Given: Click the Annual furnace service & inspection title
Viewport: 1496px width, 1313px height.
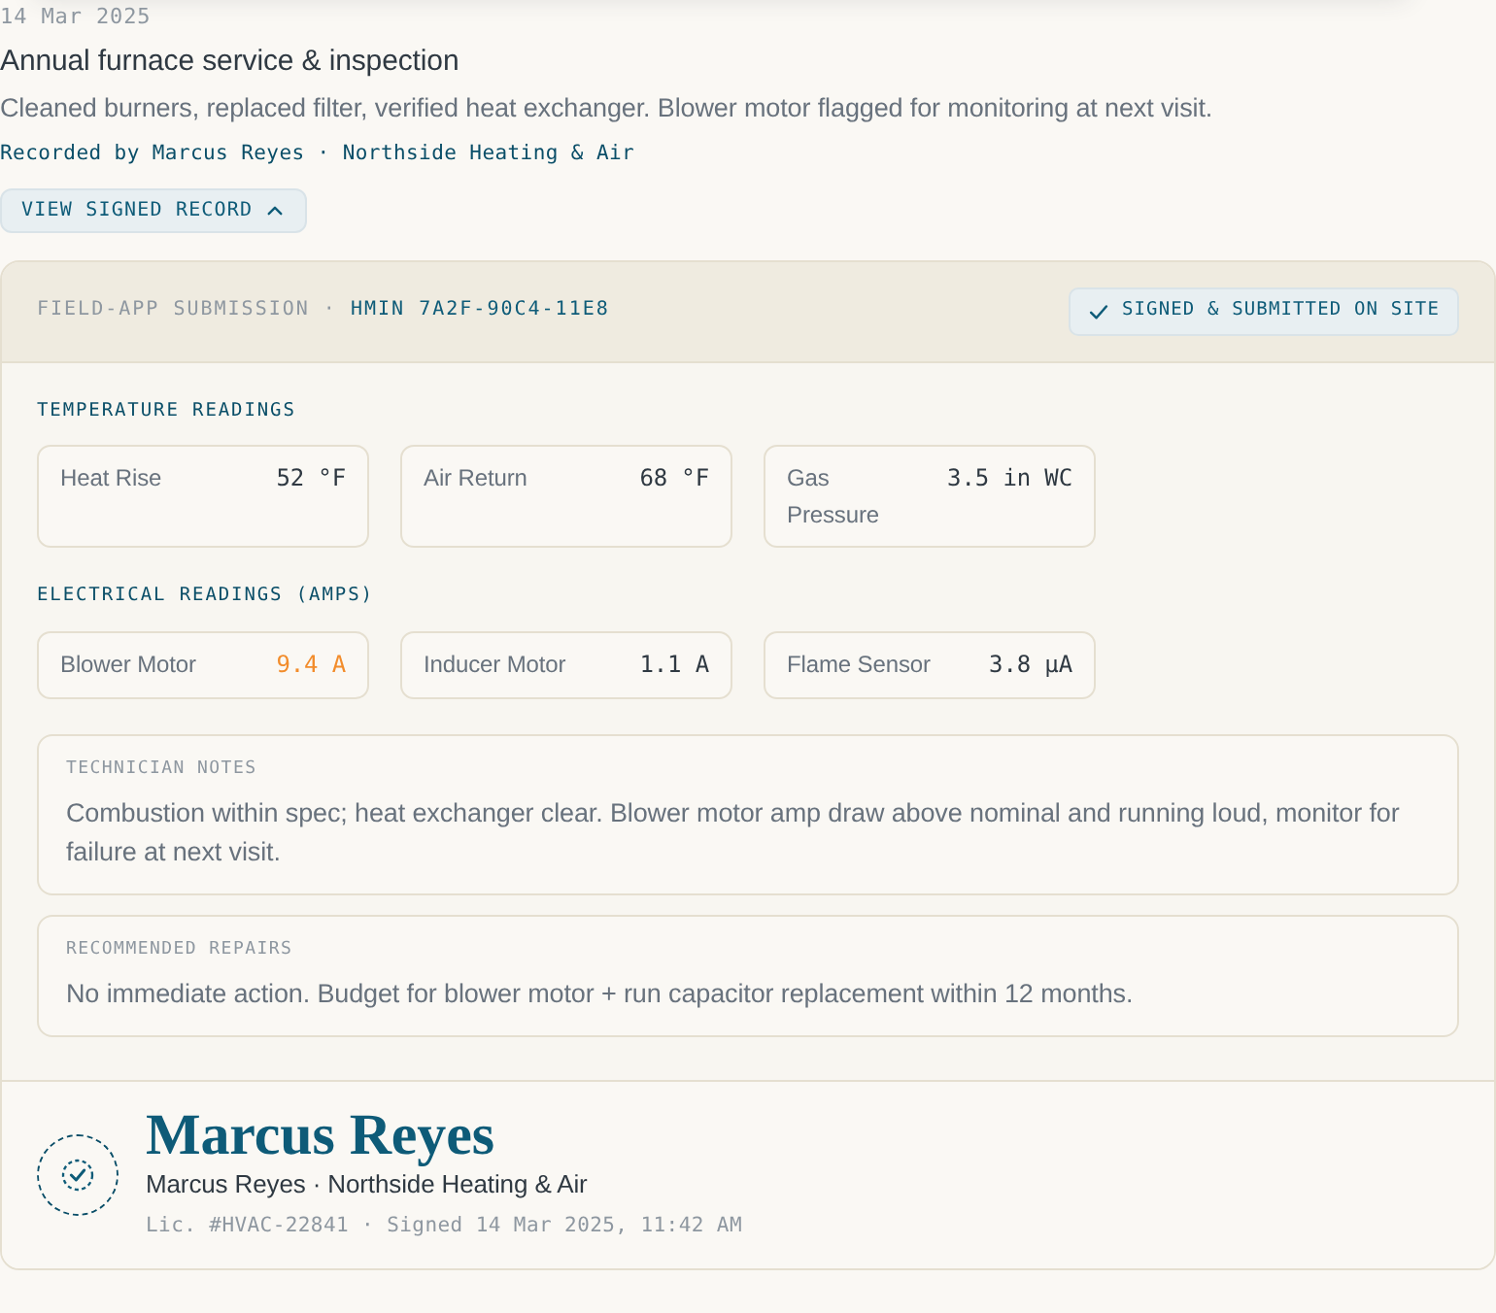Looking at the screenshot, I should click(x=229, y=60).
